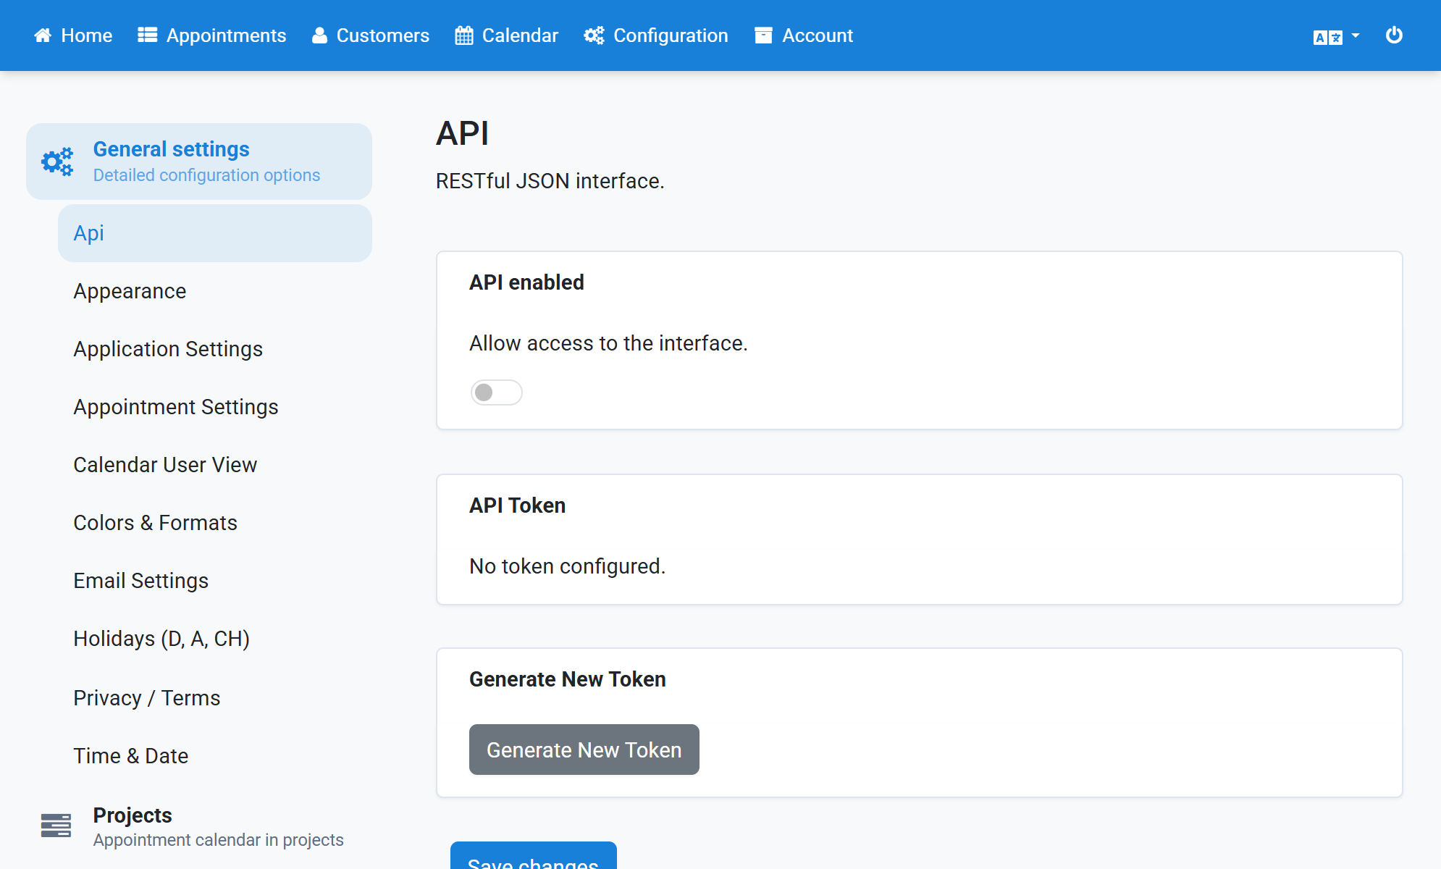This screenshot has height=869, width=1441.
Task: Click the 'API Token' card heading
Action: pyautogui.click(x=517, y=505)
